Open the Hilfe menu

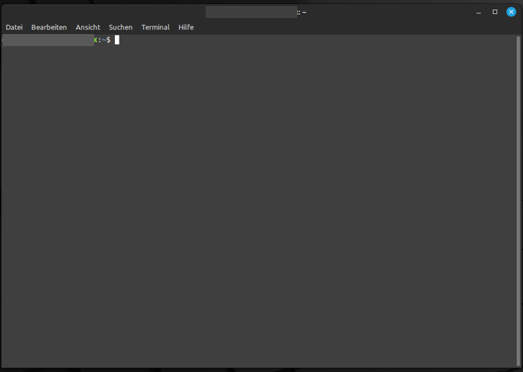186,27
